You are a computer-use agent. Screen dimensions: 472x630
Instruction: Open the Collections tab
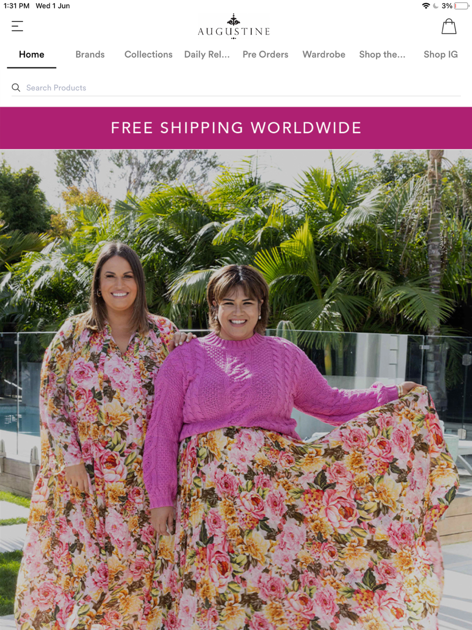click(148, 54)
